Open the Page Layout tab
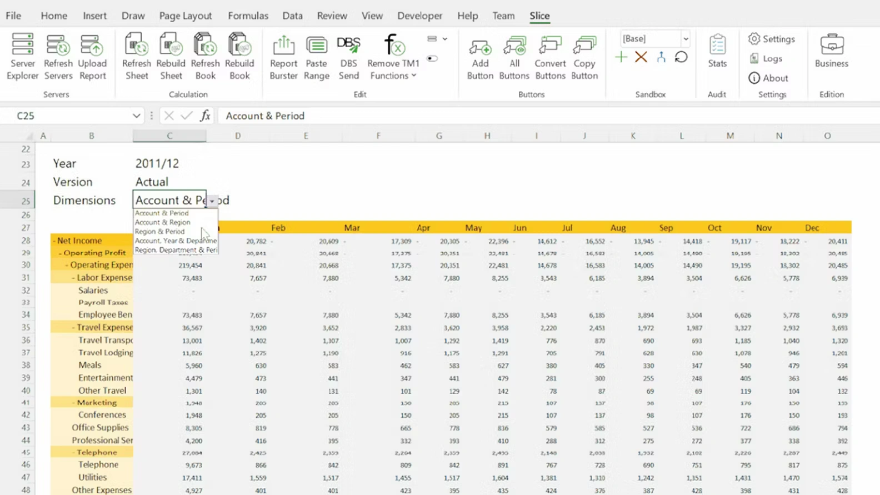 point(186,16)
